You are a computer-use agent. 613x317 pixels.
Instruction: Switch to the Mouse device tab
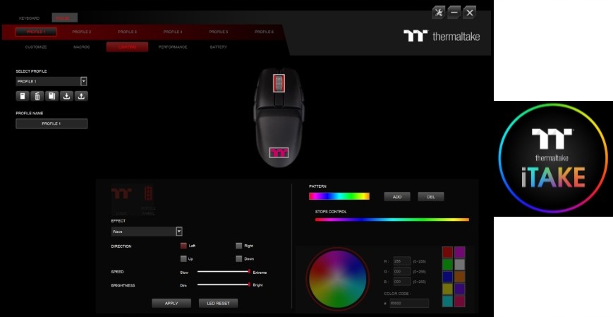(x=64, y=18)
